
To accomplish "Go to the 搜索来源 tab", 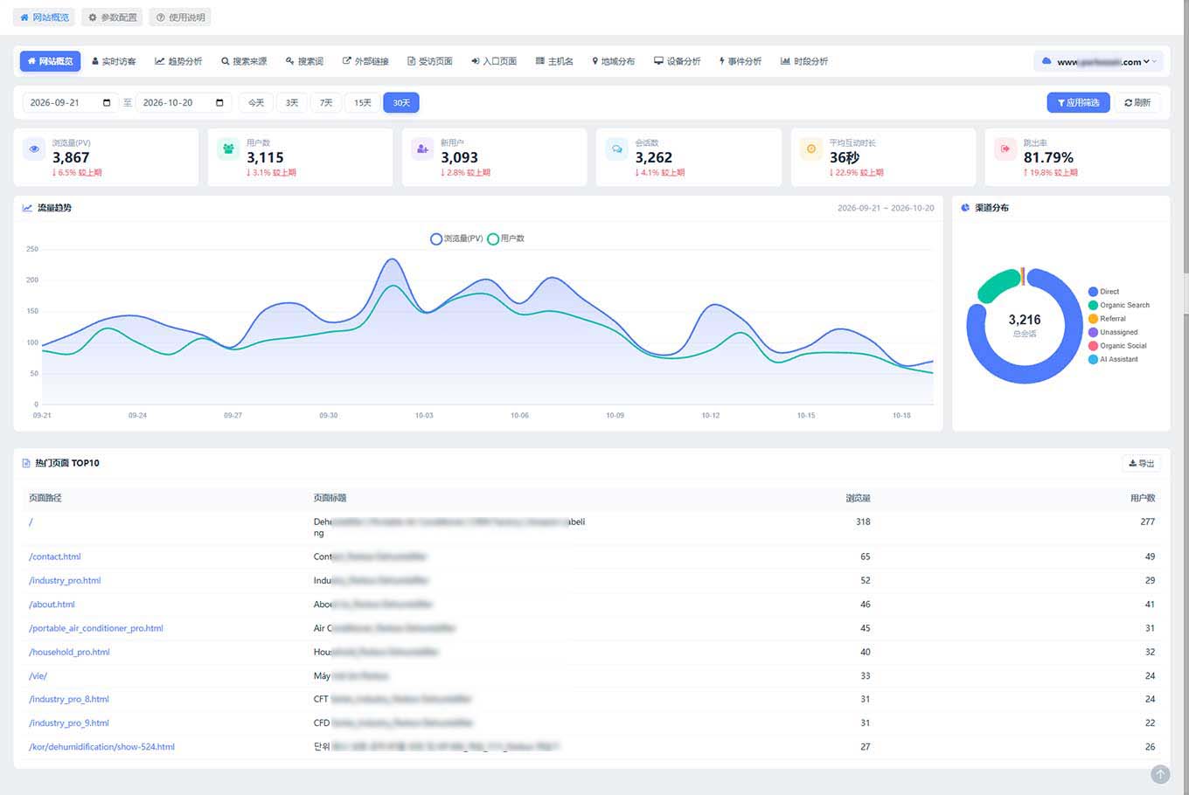I will click(244, 61).
